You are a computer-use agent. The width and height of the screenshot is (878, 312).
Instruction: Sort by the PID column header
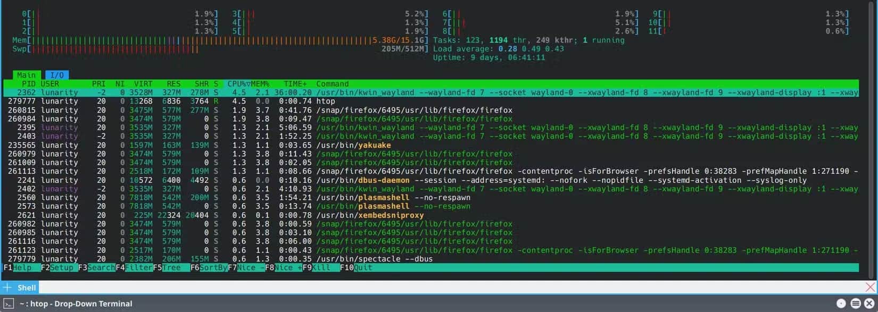pyautogui.click(x=29, y=83)
